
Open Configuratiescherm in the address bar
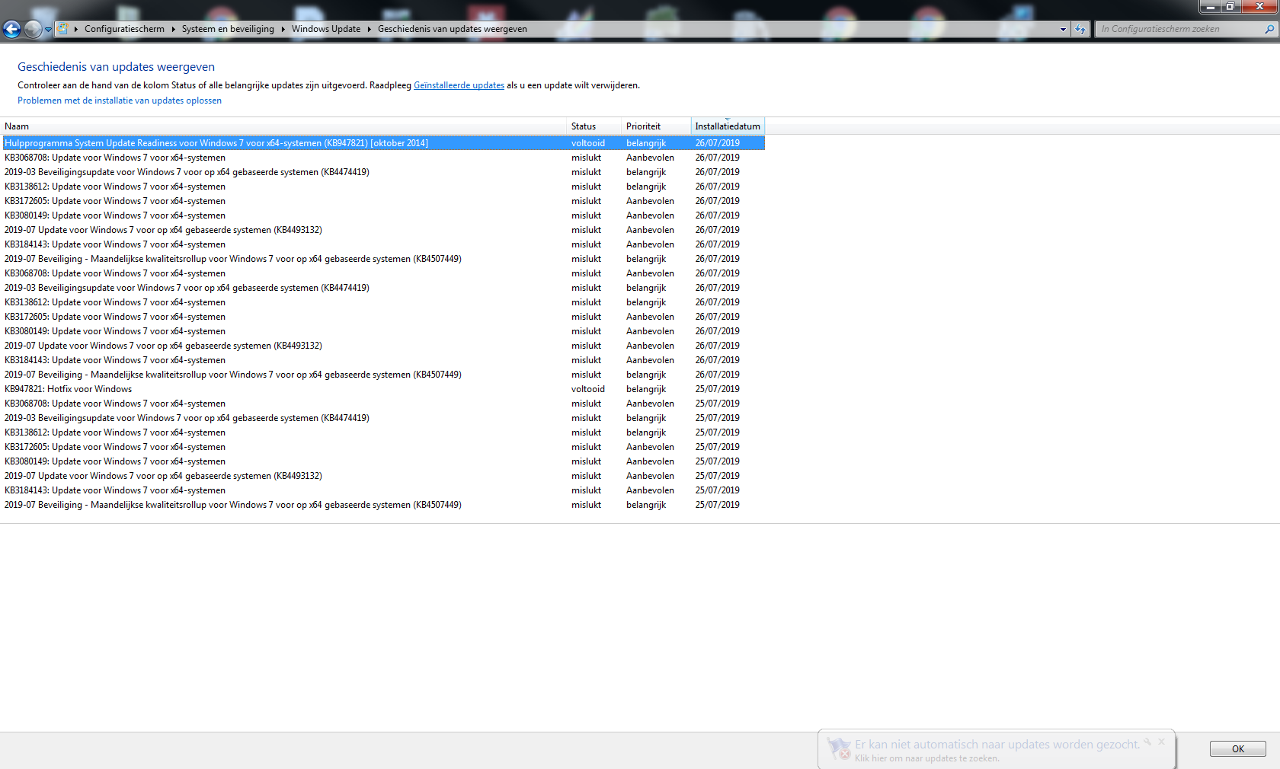(x=124, y=29)
